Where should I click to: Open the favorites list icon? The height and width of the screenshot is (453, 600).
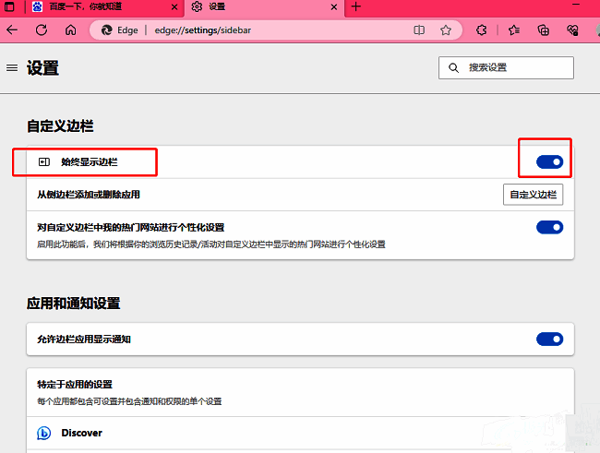click(x=514, y=30)
